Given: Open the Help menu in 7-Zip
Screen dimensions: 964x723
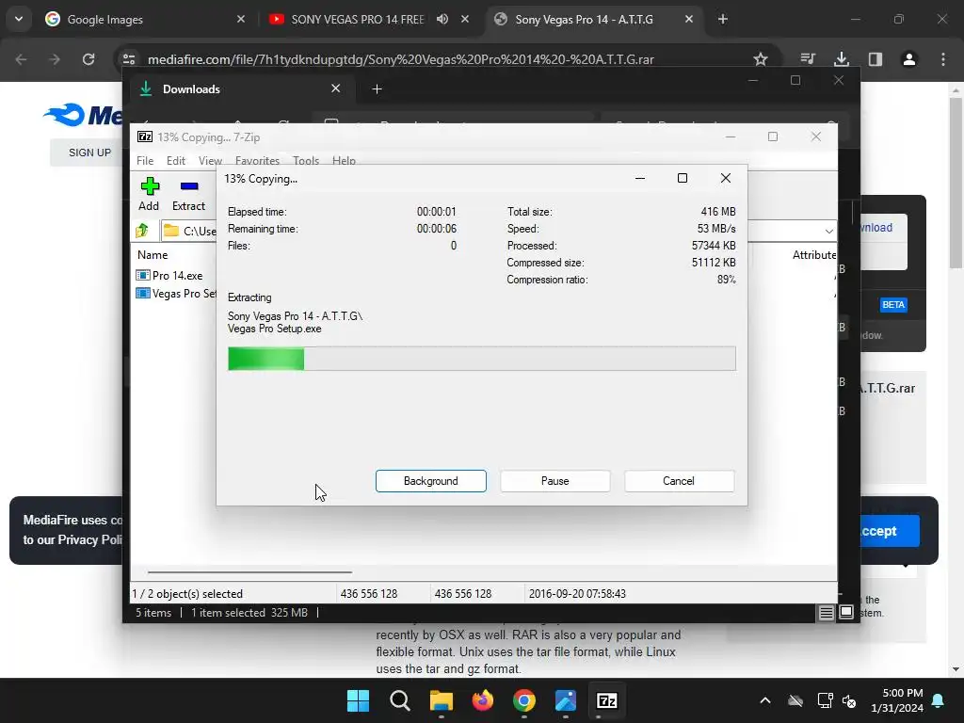Looking at the screenshot, I should pyautogui.click(x=344, y=160).
